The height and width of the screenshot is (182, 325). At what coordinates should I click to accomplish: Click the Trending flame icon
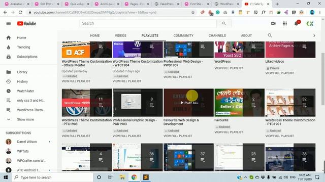point(9,47)
